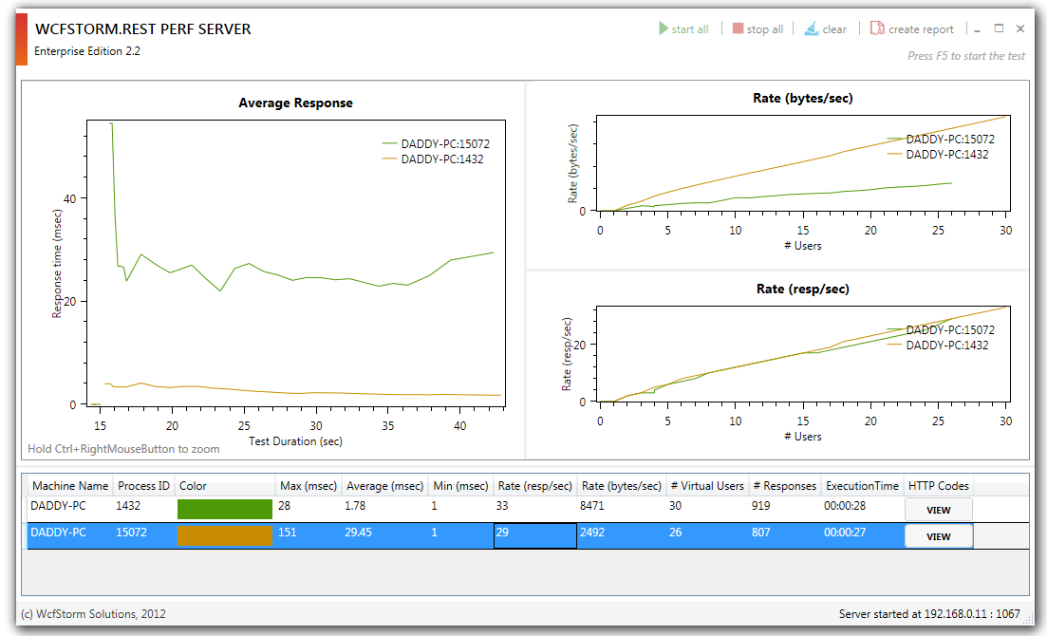
Task: Click the red stop all square icon
Action: tap(738, 28)
